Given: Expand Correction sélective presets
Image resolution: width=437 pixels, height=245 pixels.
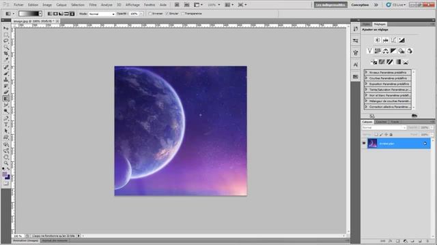Looking at the screenshot, I should tap(366, 107).
